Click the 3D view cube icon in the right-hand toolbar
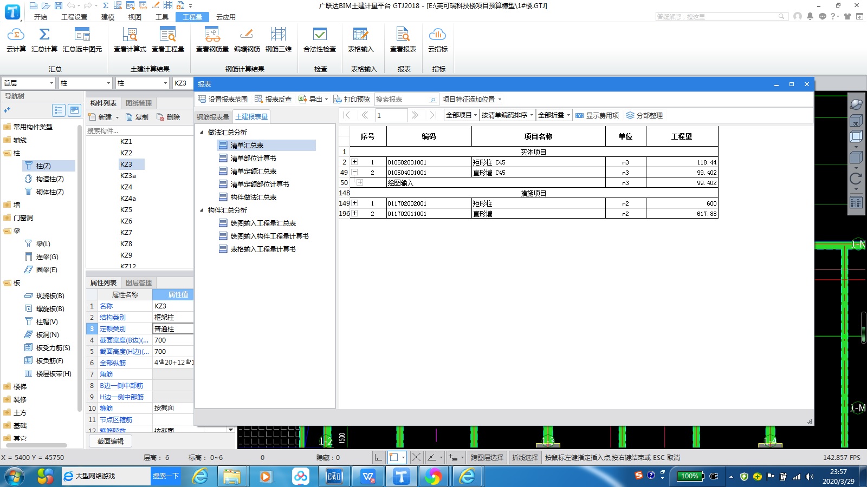The width and height of the screenshot is (867, 487). pos(856,121)
